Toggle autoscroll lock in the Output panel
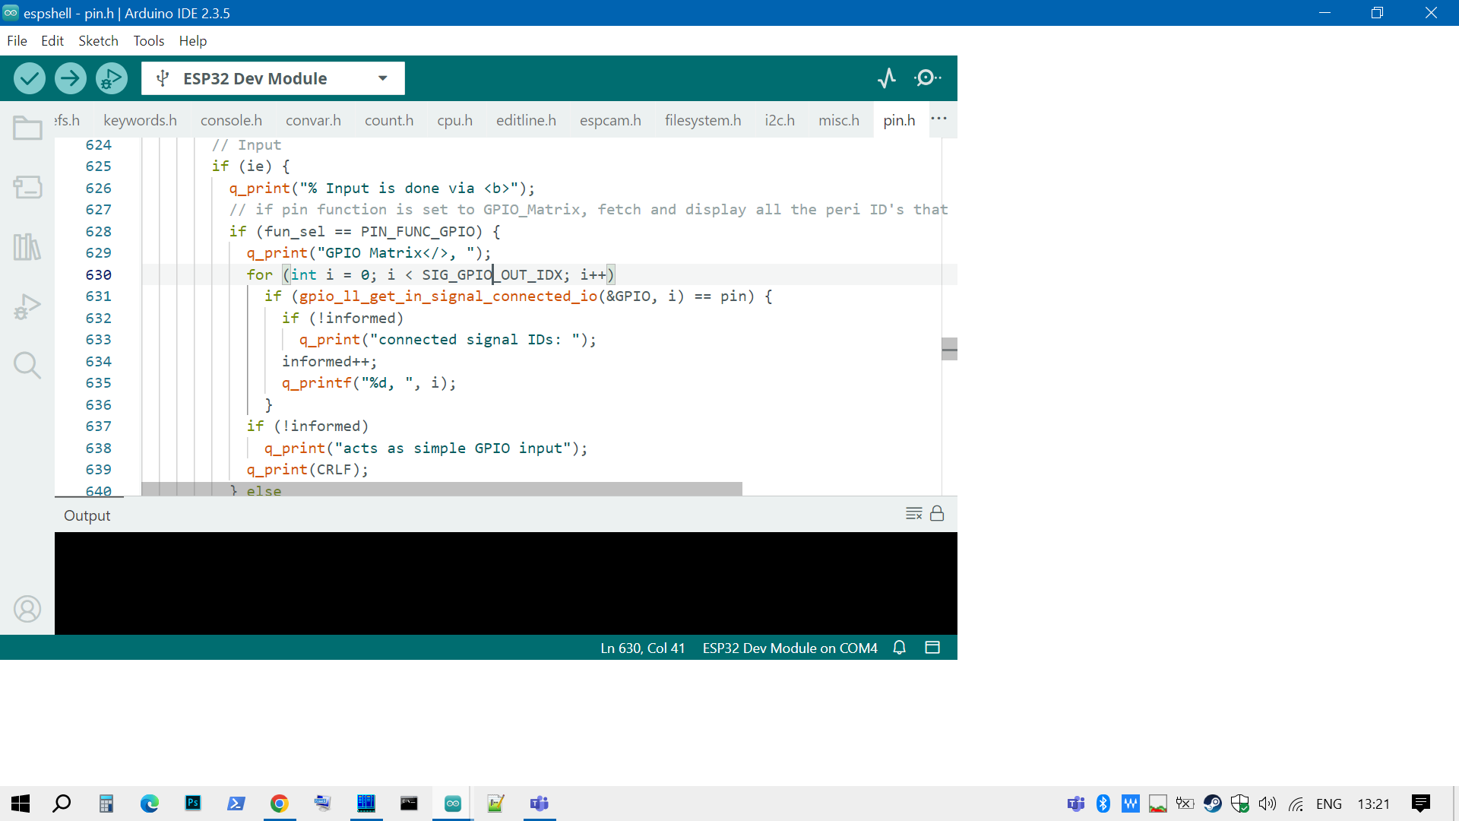Viewport: 1459px width, 821px height. [x=938, y=514]
